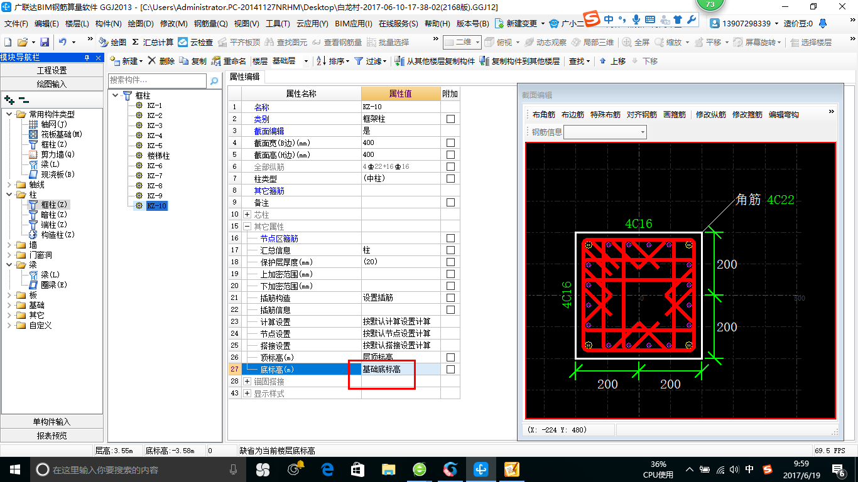
Task: Tick the 附加 checkbox for 柱类型
Action: tap(450, 179)
